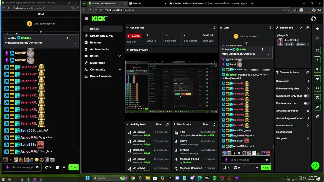Viewport: 324px width, 182px height.
Task: Open emoji picker in dashboard chat input
Action: click(x=267, y=160)
